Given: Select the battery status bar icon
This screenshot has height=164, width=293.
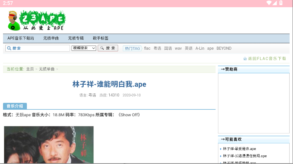Looking at the screenshot, I should 281,3.
